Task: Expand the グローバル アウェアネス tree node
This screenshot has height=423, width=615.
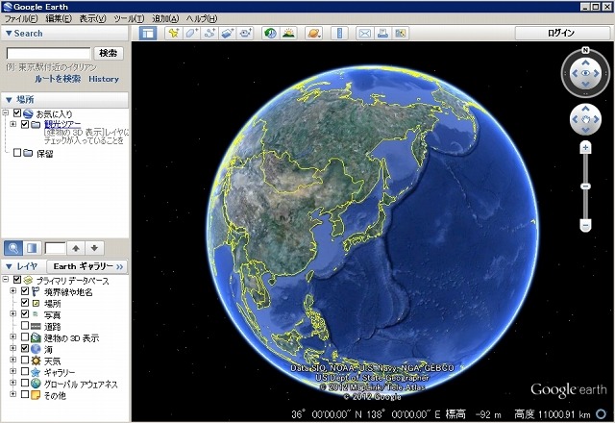Action: [12, 383]
